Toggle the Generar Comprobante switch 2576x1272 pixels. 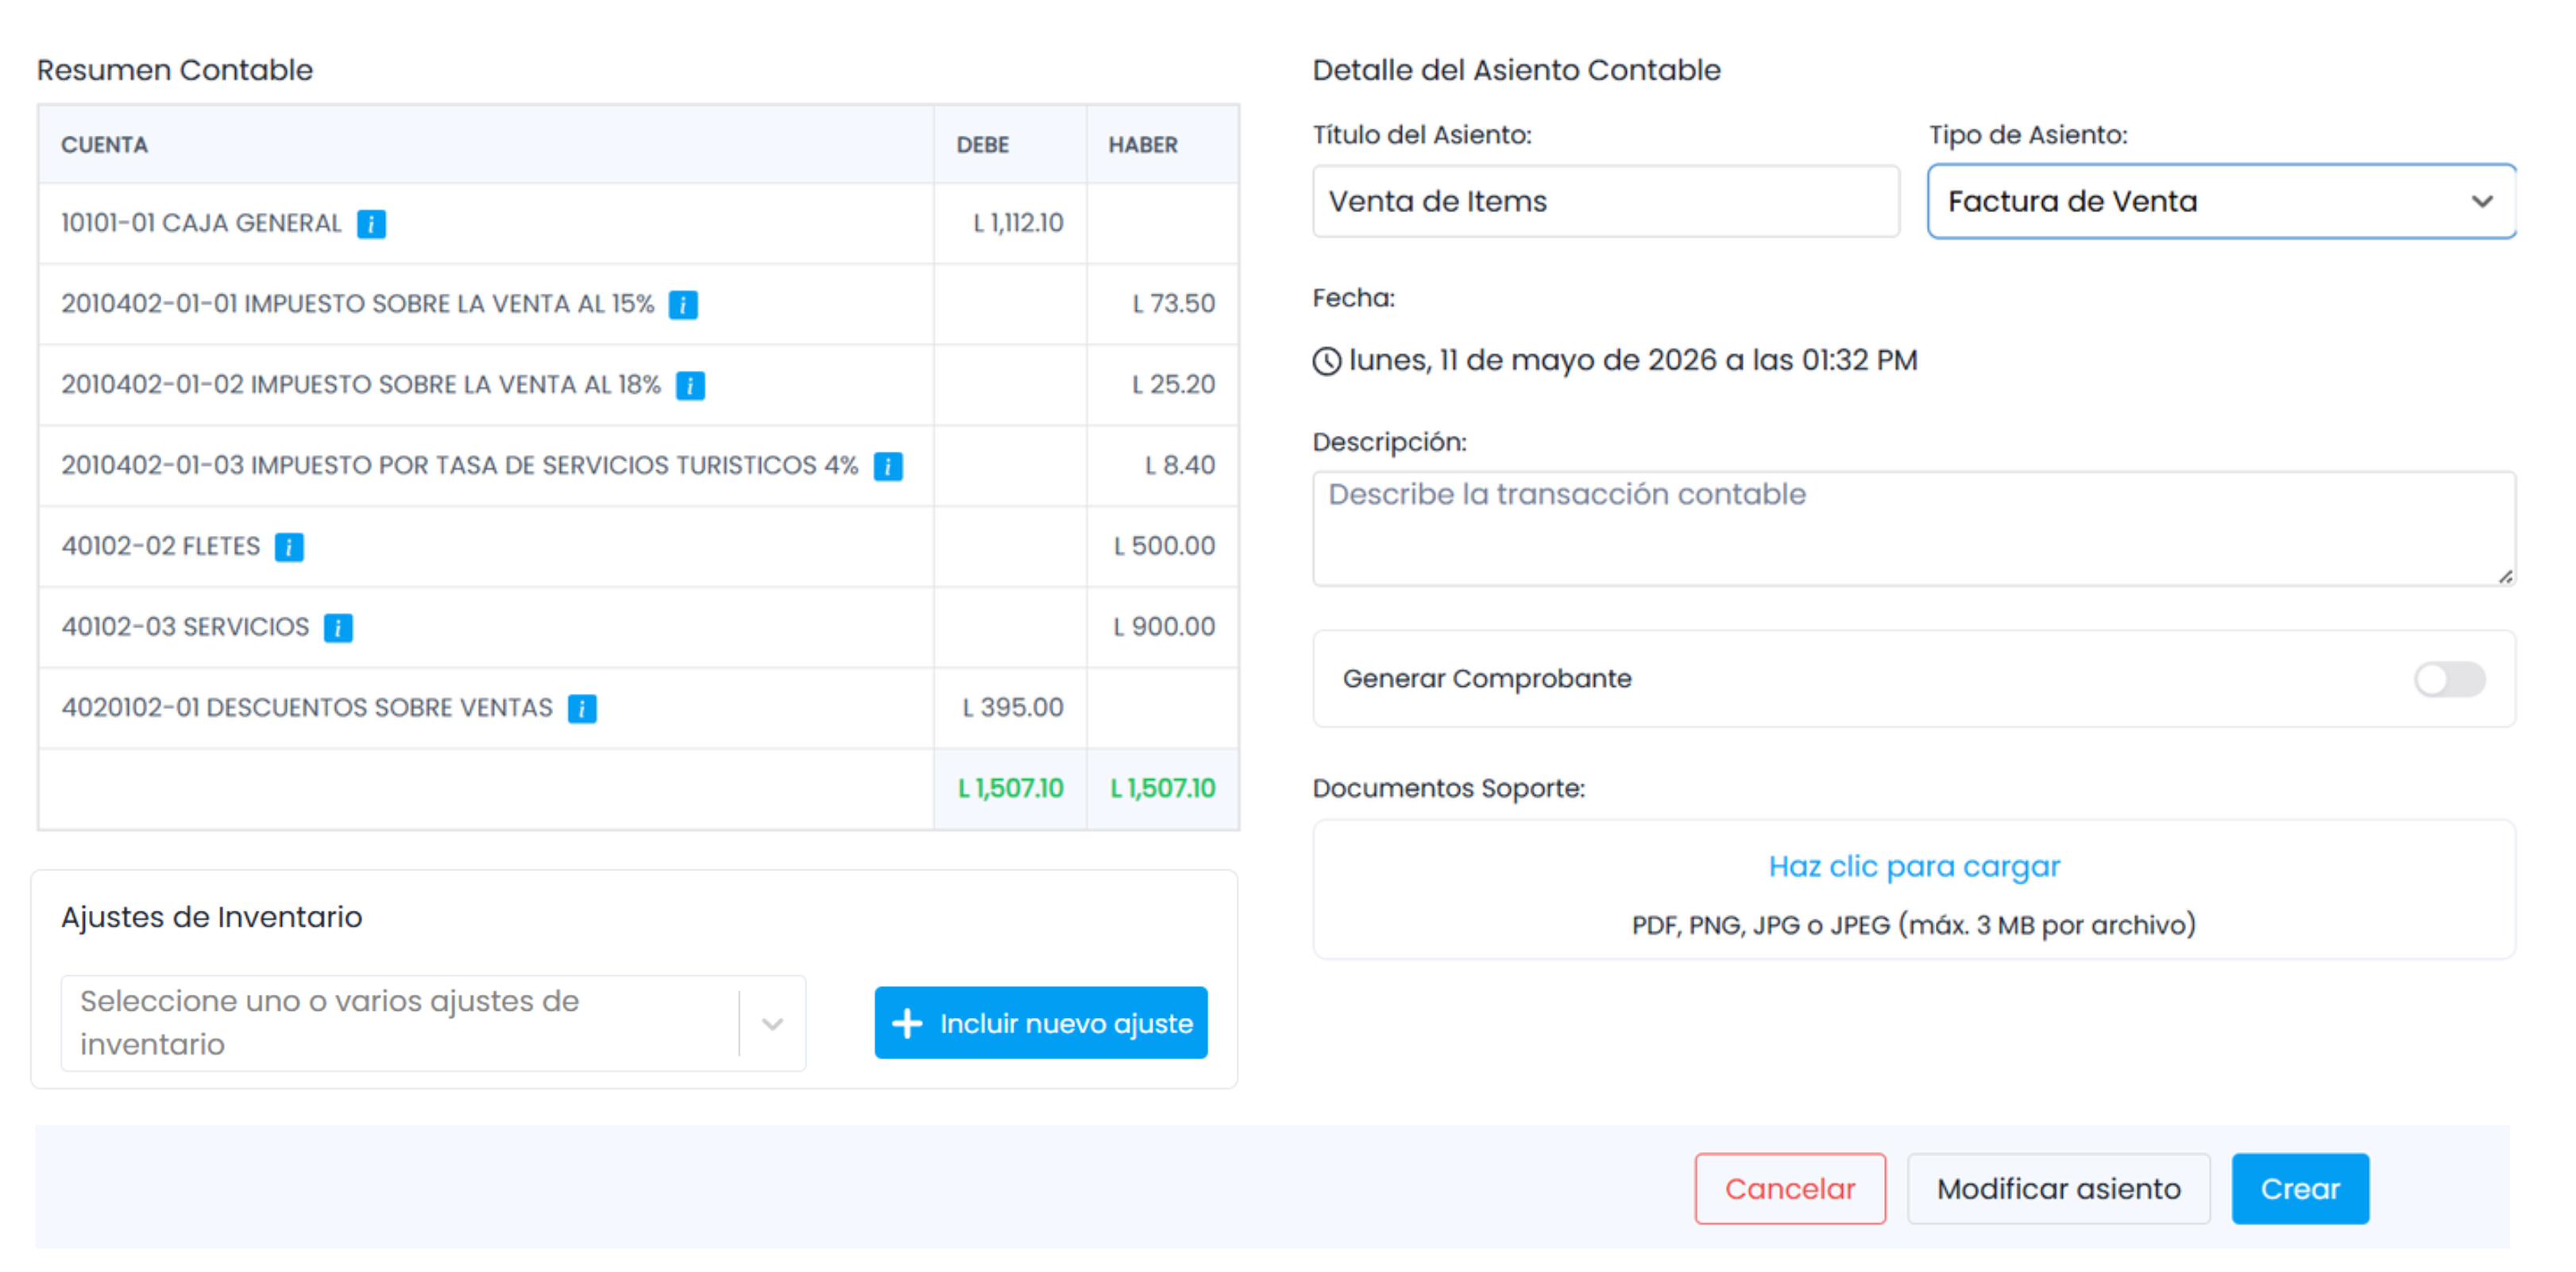pyautogui.click(x=2449, y=680)
